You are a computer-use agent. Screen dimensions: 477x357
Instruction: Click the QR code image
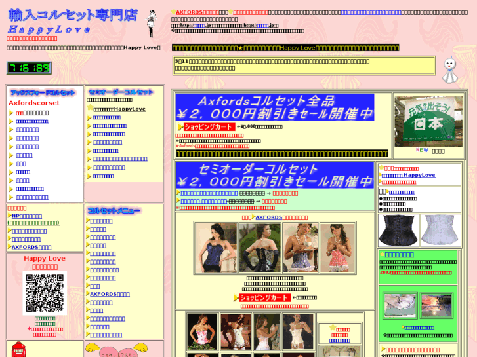coord(45,293)
